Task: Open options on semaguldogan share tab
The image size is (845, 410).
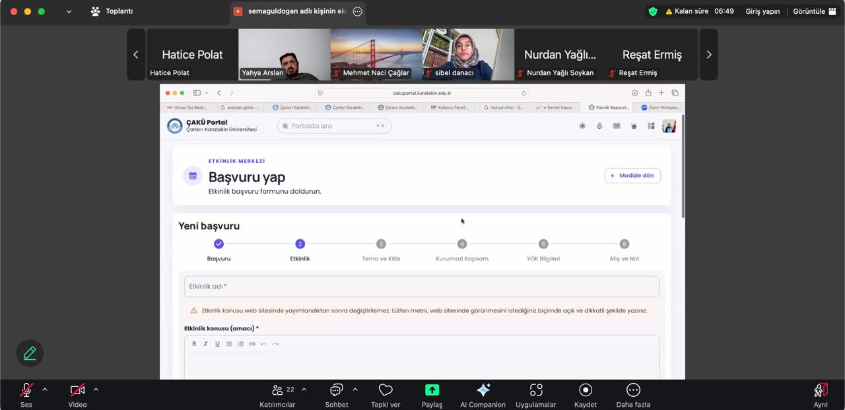Action: [357, 11]
